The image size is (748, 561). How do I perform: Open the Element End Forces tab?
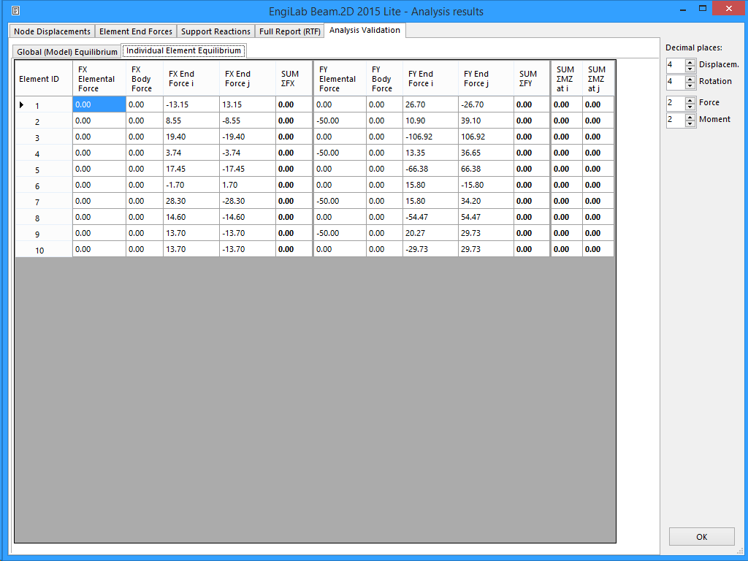point(136,31)
